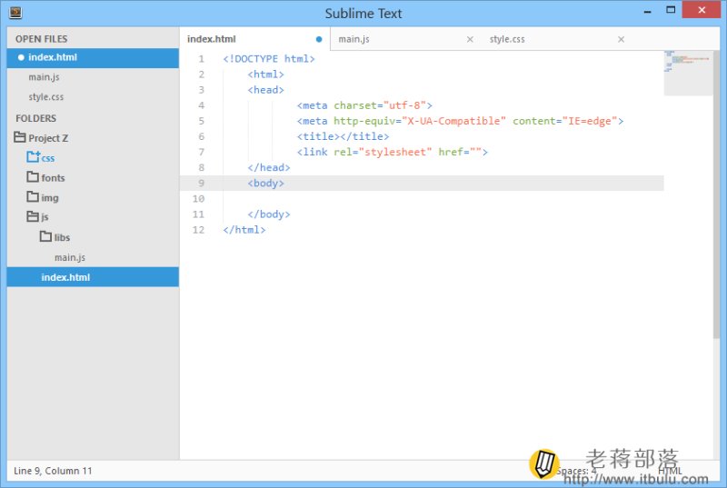Maximize the Sublime Text window
The image size is (727, 488).
(671, 10)
